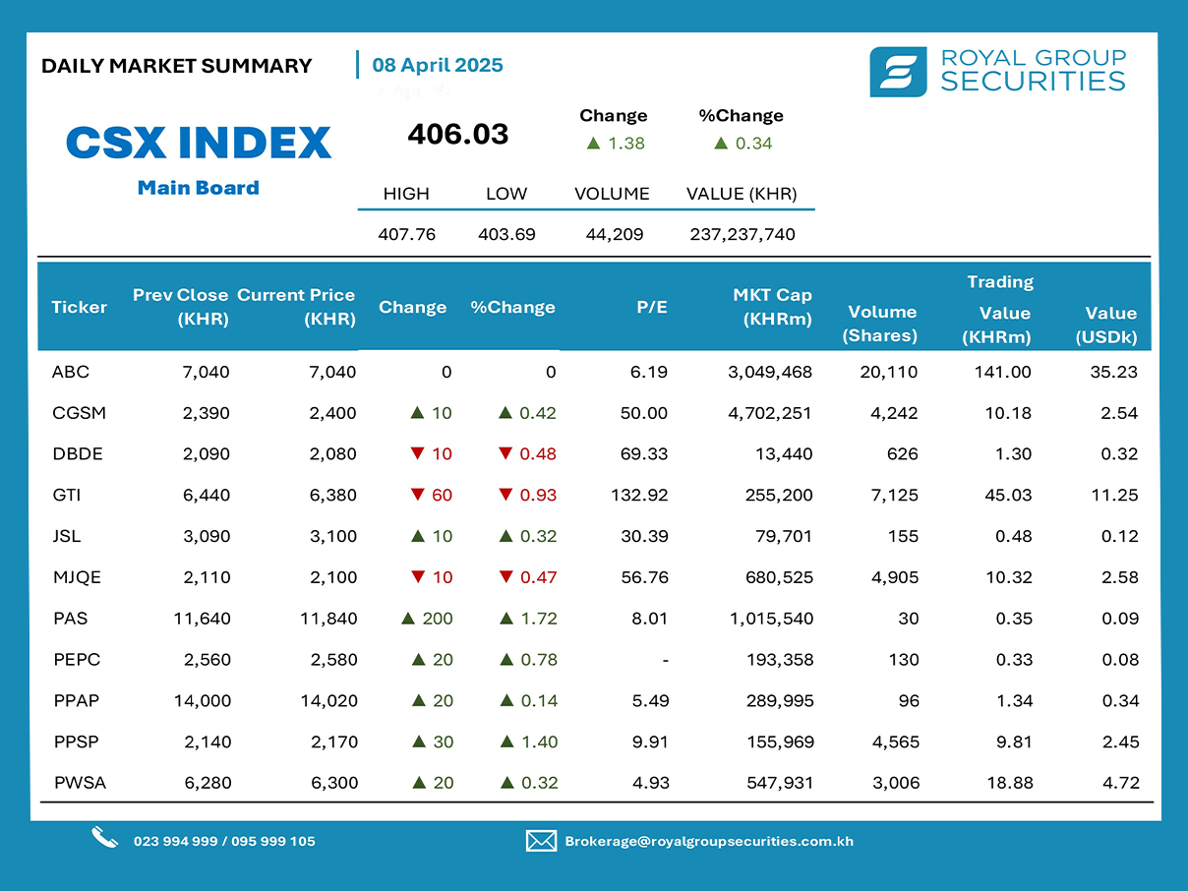
Task: Click the date 08 April 2025
Action: 438,66
